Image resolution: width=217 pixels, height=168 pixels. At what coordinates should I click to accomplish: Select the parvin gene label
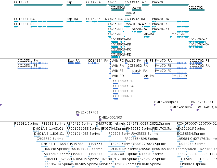click(136, 7)
